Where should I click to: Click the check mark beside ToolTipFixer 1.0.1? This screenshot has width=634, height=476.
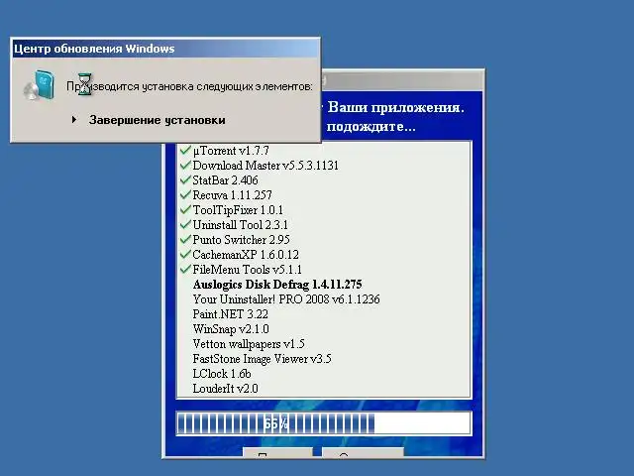[185, 209]
